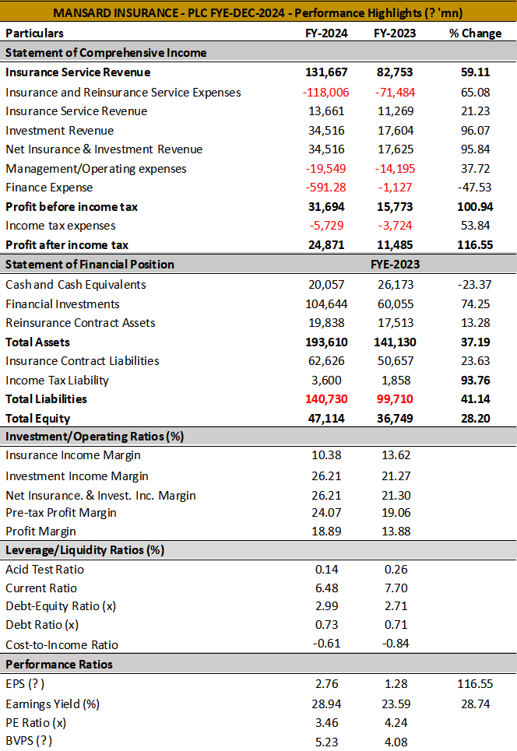
Task: Select the 10.38 Insurance Income Margin value
Action: (326, 455)
